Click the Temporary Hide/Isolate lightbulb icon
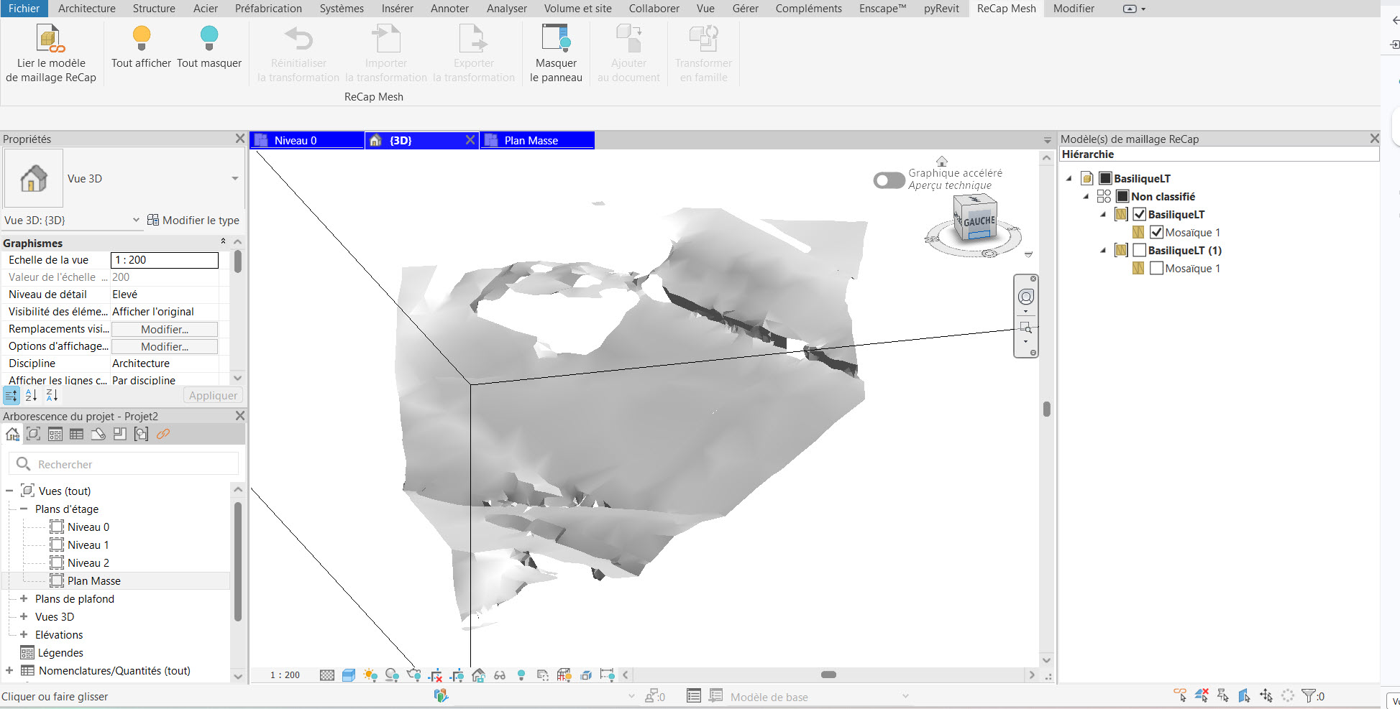Image resolution: width=1400 pixels, height=709 pixels. tap(521, 675)
